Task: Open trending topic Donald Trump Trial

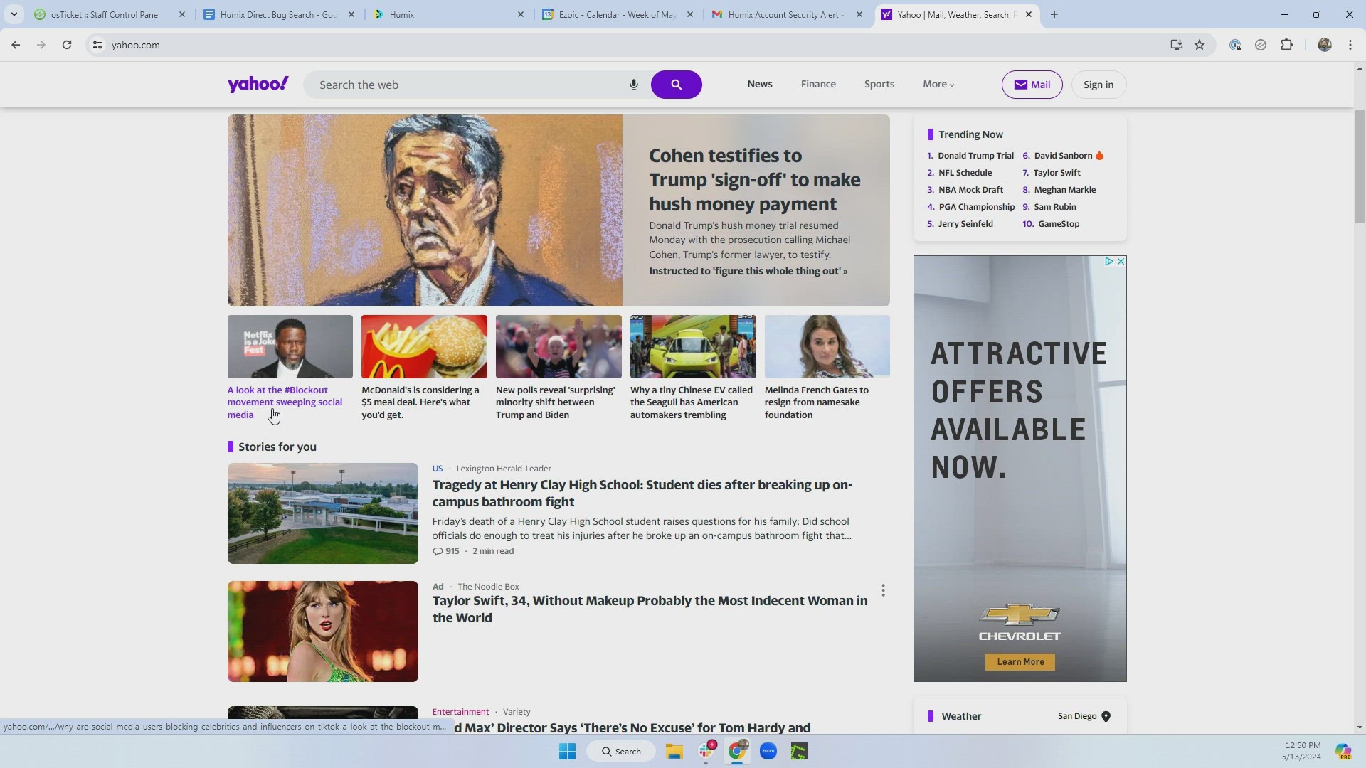Action: click(x=975, y=156)
